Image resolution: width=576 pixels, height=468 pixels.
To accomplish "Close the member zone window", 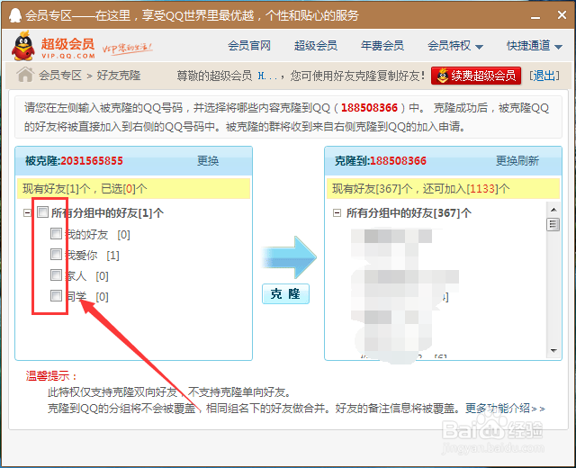I will pos(562,15).
